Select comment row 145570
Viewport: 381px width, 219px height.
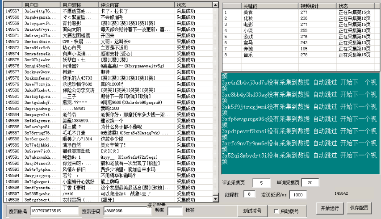[x=108, y=29]
